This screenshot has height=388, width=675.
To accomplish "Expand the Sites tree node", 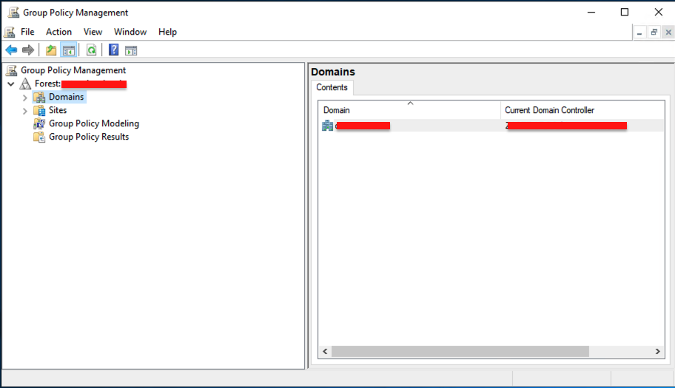I will 24,111.
